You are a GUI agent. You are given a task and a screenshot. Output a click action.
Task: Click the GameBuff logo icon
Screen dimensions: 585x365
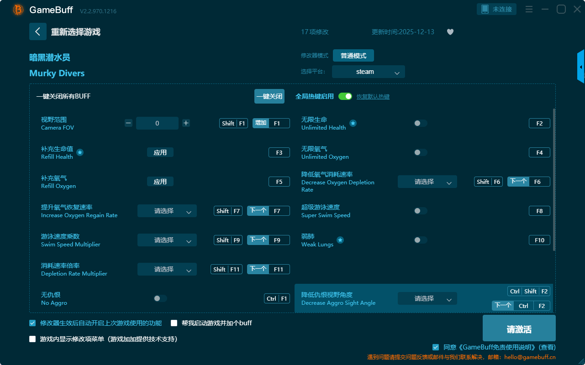[x=18, y=10]
